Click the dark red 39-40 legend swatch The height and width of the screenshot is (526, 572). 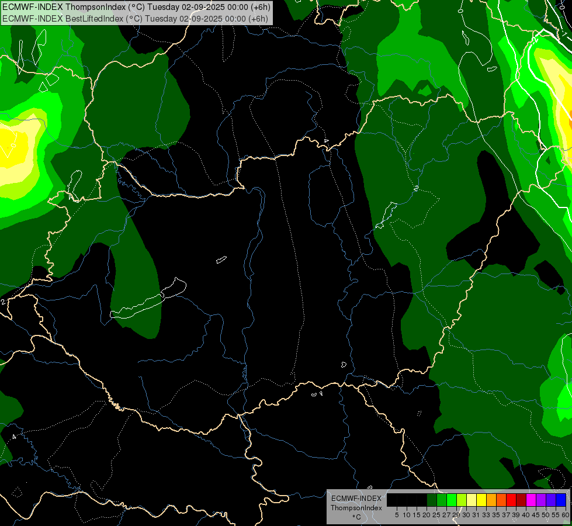(521, 500)
